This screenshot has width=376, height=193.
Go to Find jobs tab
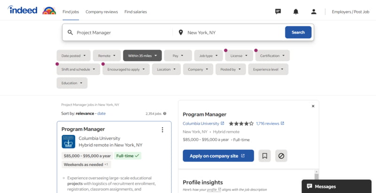tap(71, 12)
